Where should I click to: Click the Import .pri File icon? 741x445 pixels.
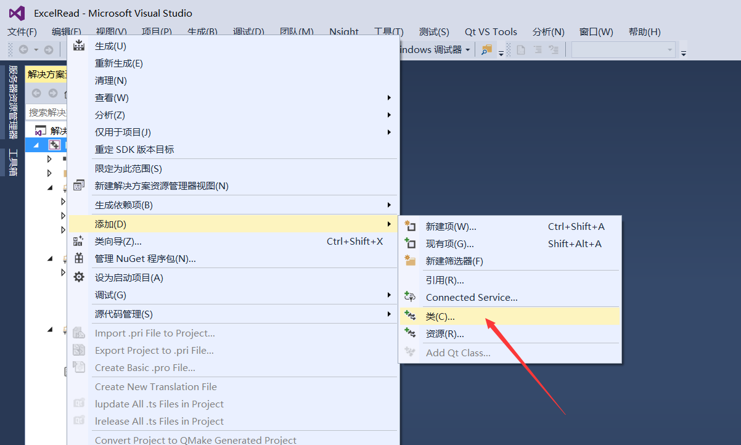(79, 333)
